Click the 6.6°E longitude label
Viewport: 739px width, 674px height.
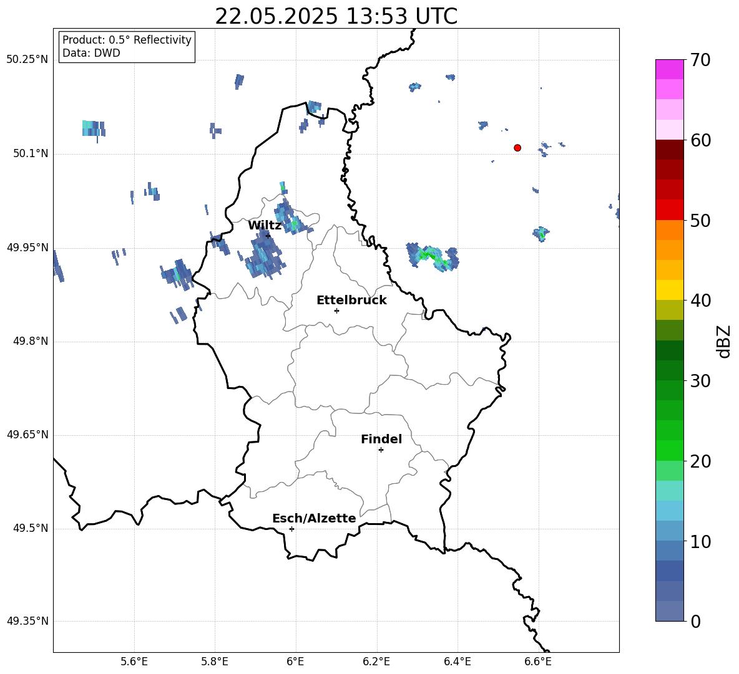pos(538,662)
